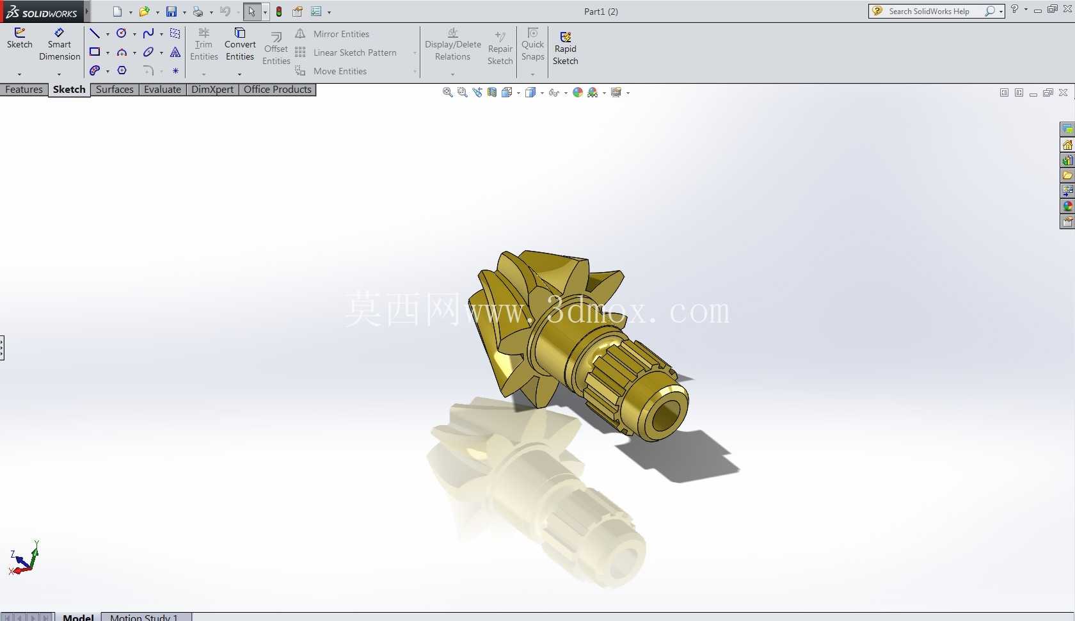Click Zoom to Fit in view toolbar

(448, 93)
